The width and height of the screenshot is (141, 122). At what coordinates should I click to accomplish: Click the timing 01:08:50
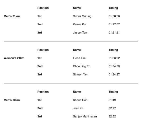click(114, 16)
